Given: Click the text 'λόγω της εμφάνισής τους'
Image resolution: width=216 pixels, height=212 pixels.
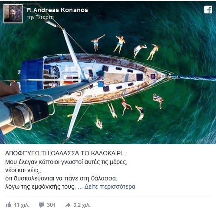Looking at the screenshot, I should click(40, 187).
